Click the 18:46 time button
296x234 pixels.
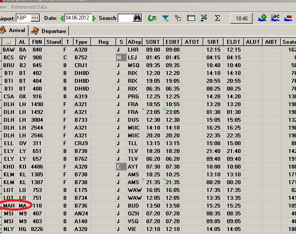point(242,19)
